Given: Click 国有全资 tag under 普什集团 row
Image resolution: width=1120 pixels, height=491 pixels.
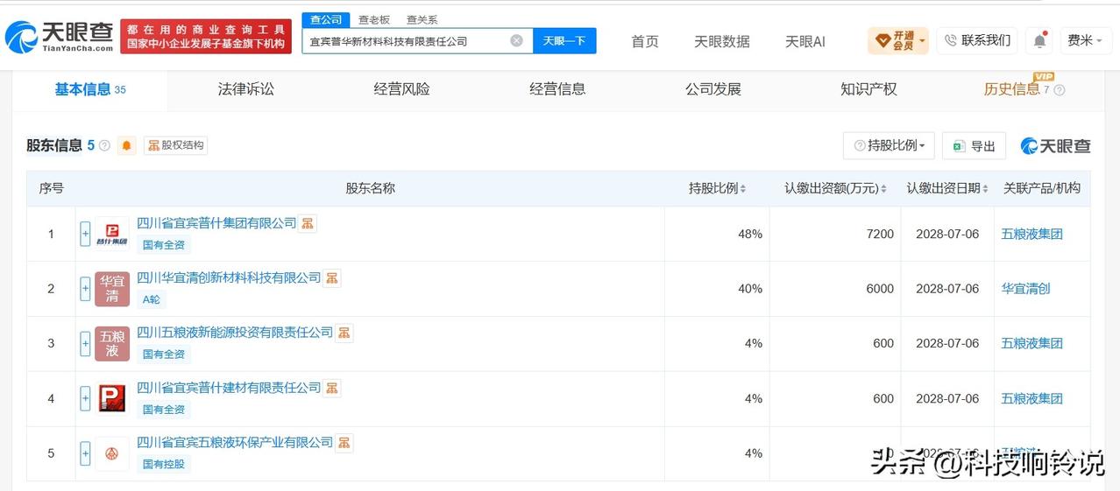Looking at the screenshot, I should (x=164, y=245).
